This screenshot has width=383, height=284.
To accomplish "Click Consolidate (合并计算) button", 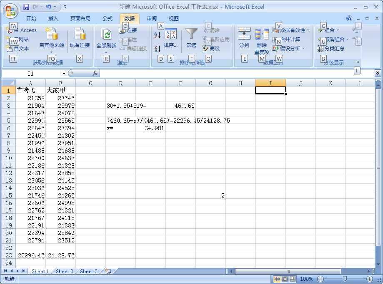I will pyautogui.click(x=286, y=39).
